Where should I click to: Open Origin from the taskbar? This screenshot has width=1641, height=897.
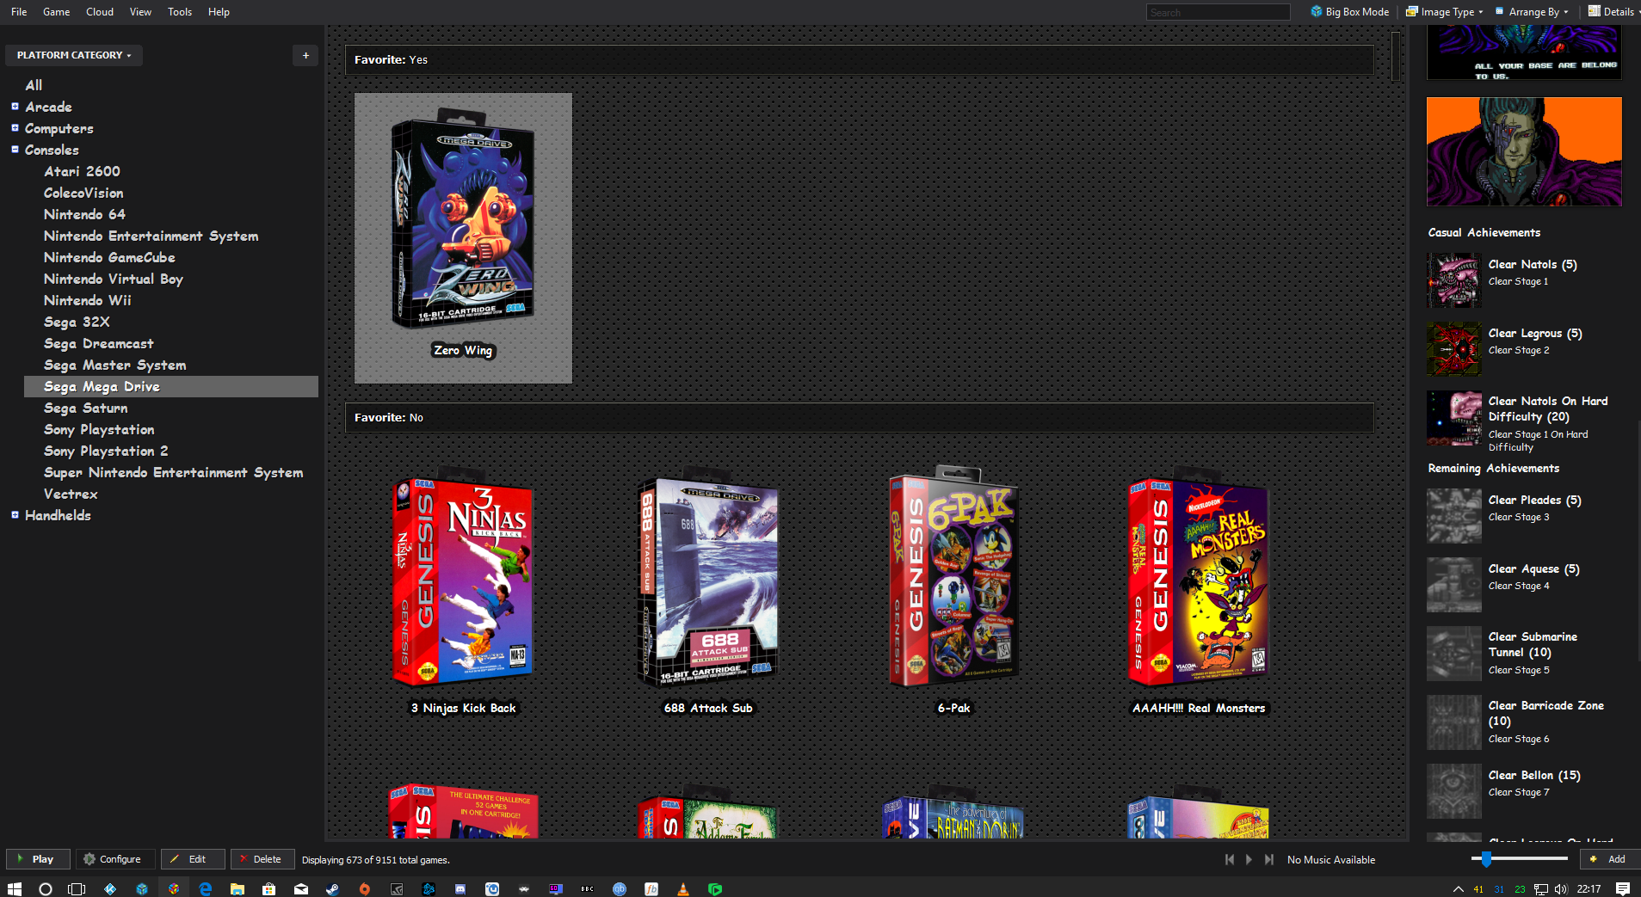tap(365, 888)
